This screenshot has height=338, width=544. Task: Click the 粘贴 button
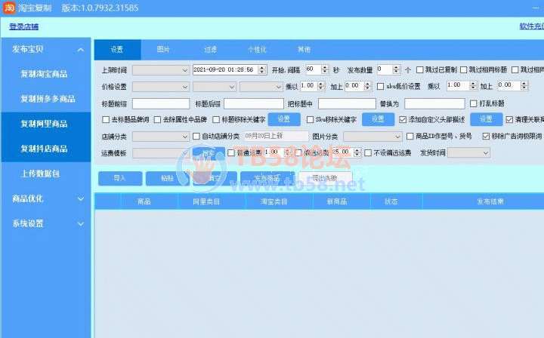tap(168, 178)
